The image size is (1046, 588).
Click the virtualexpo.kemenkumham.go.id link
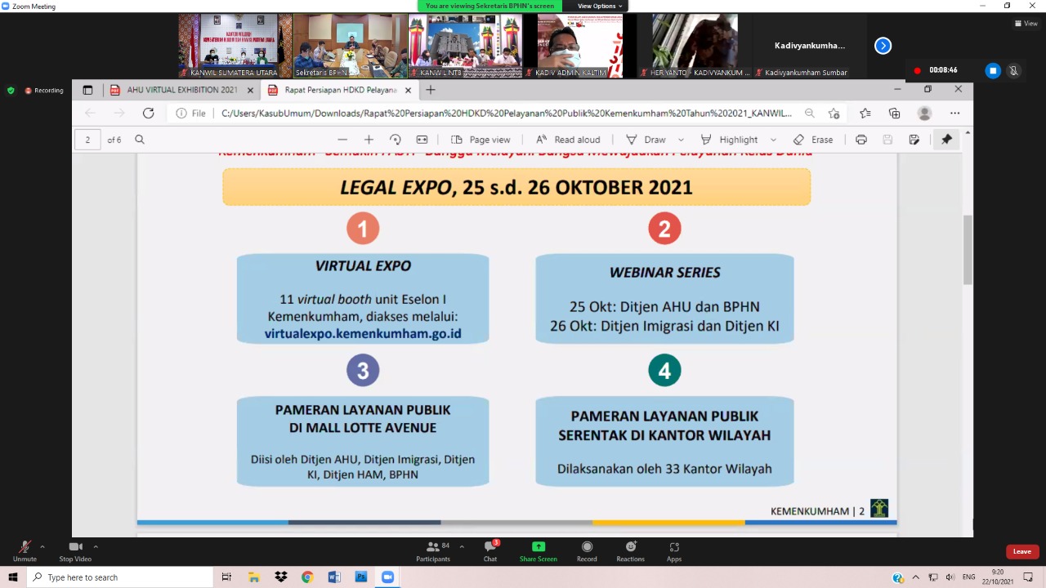coord(363,334)
